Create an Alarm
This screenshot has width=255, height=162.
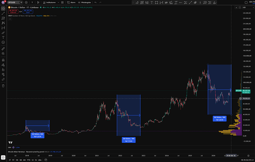click(71, 3)
